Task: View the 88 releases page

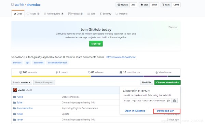Action: point(96,72)
